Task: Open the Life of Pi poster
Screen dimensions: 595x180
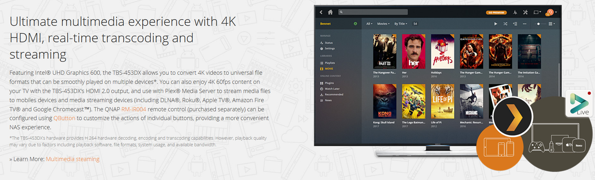Action: tap(443, 102)
